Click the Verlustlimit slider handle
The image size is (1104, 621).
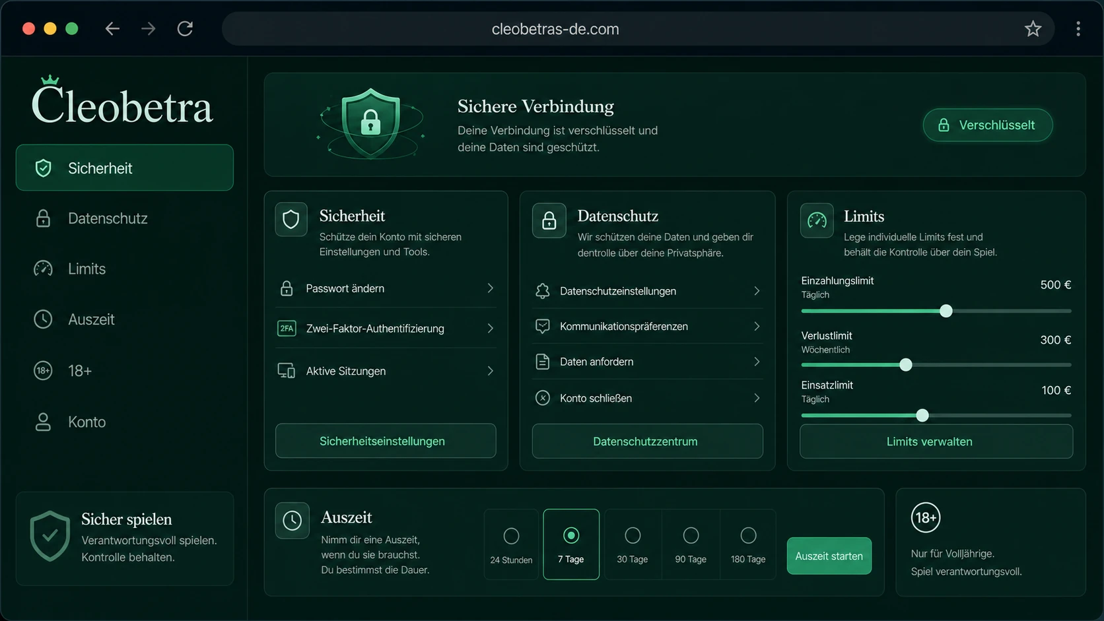click(x=906, y=364)
